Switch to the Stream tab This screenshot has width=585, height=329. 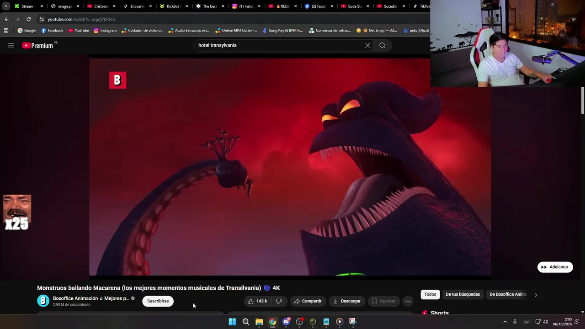[x=27, y=6]
